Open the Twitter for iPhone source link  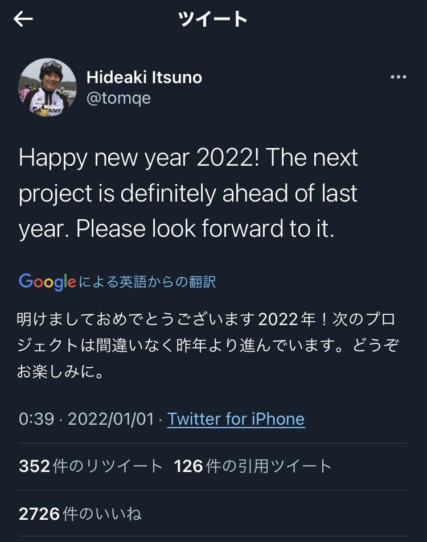[236, 419]
